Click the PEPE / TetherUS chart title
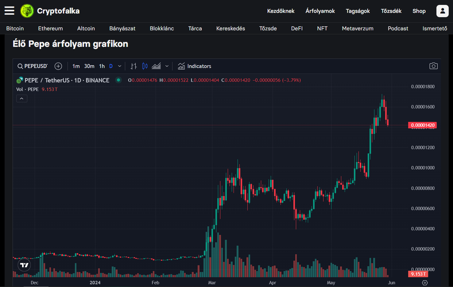Image resolution: width=453 pixels, height=287 pixels. (67, 80)
